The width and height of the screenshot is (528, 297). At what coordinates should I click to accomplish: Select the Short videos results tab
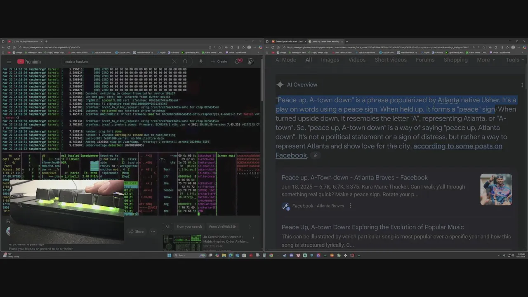point(391,60)
